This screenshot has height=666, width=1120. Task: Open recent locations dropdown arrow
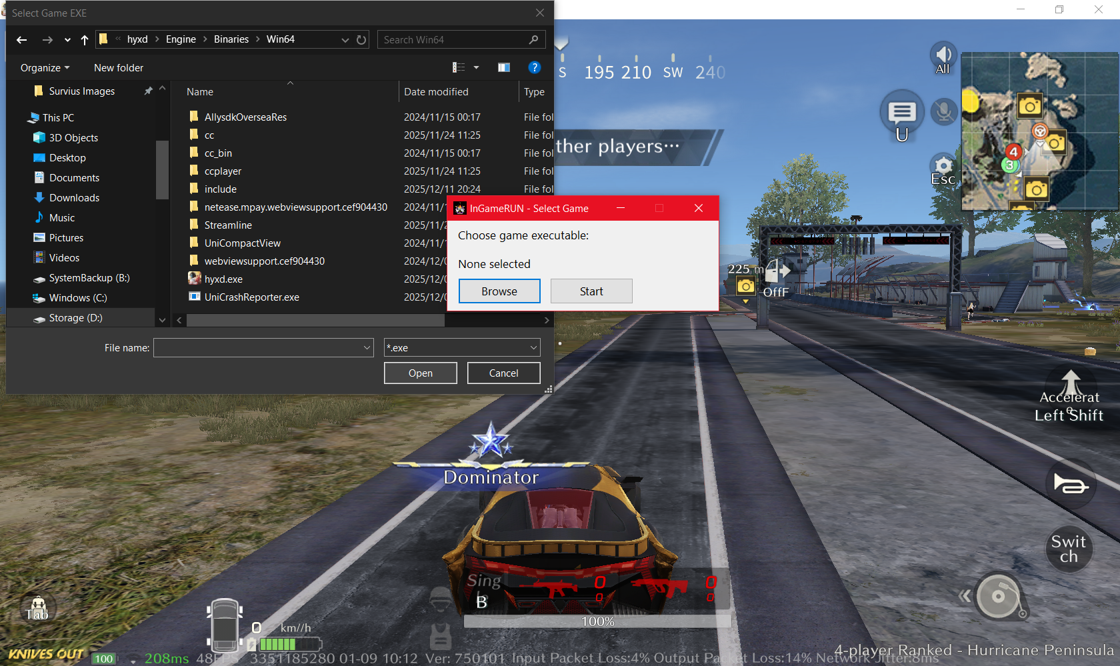[x=67, y=40]
